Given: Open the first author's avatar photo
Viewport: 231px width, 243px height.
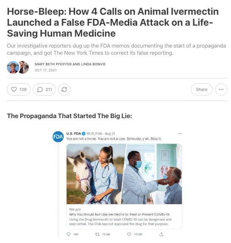Looking at the screenshot, I should coord(13,67).
